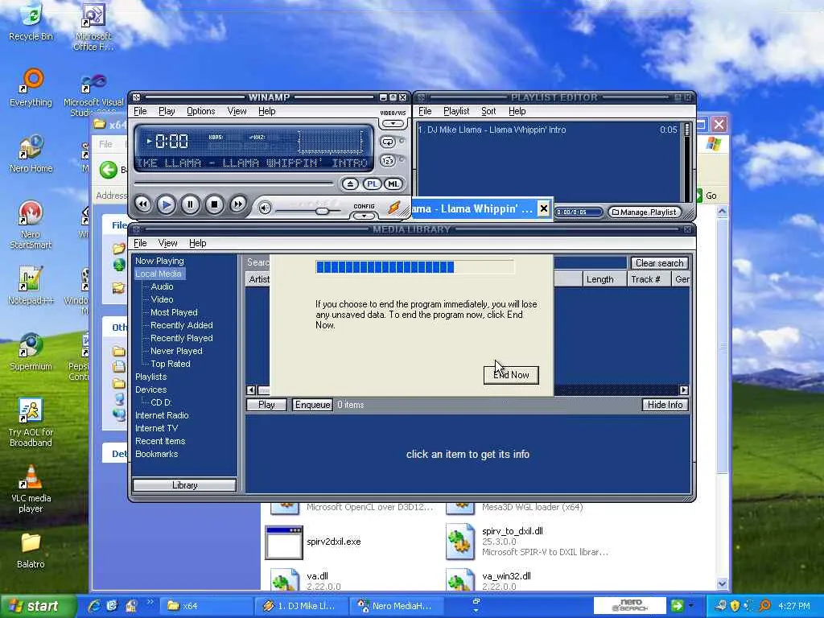Mute Winamp using speaker icon
The width and height of the screenshot is (824, 618).
265,208
